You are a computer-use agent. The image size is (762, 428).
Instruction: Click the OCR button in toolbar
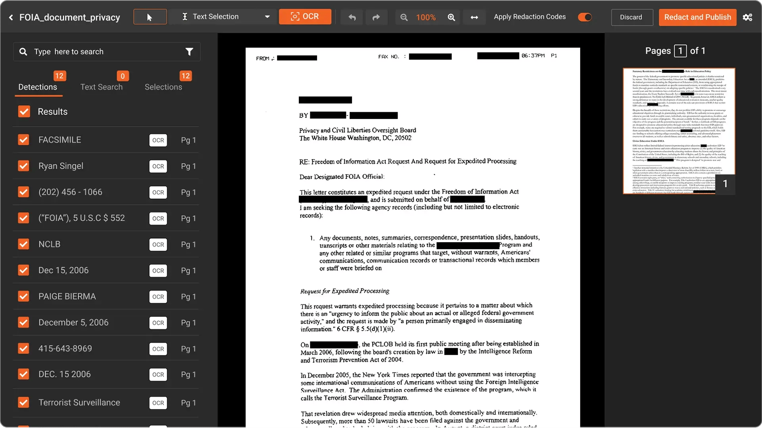tap(305, 17)
